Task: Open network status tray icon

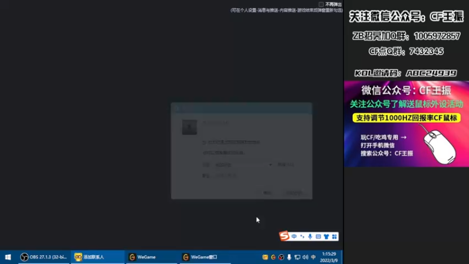Action: tap(297, 257)
